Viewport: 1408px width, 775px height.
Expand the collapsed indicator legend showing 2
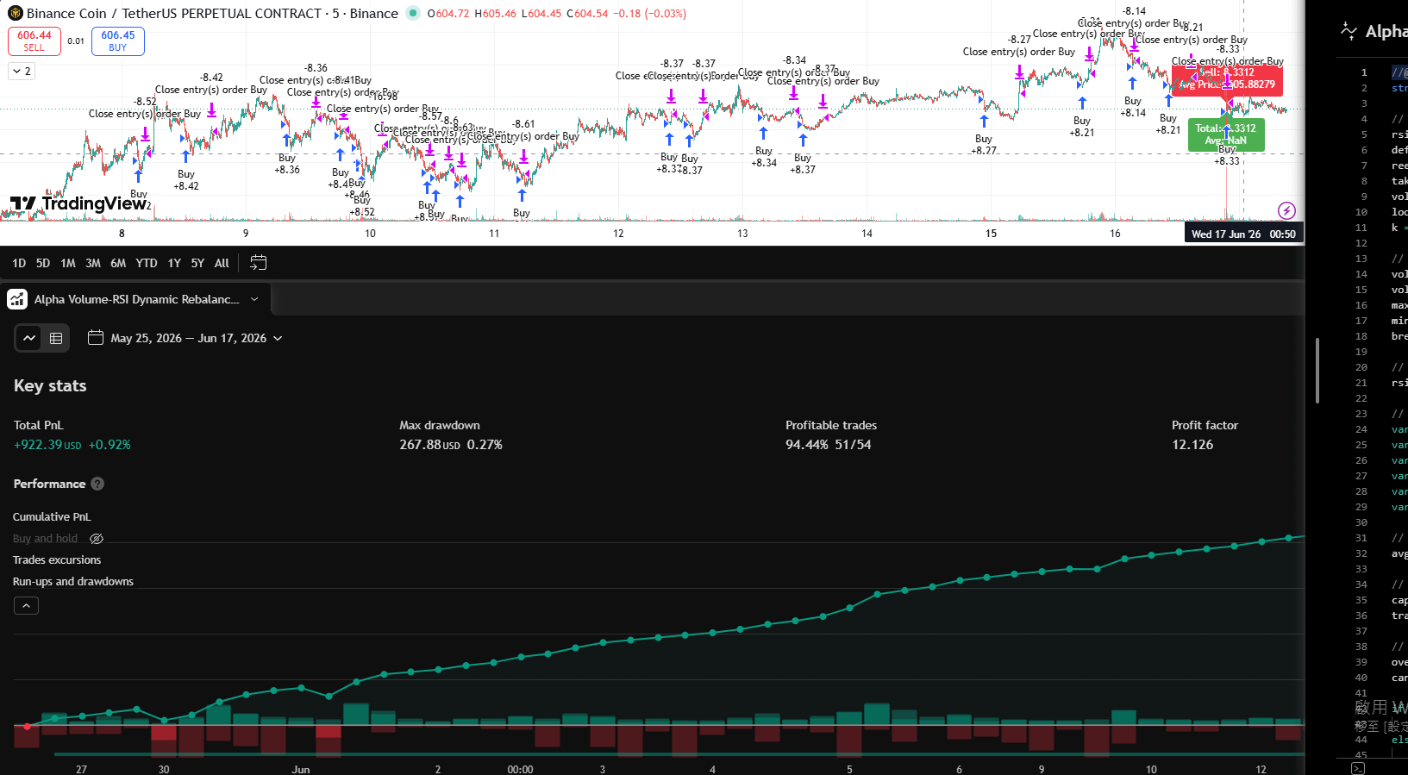click(x=22, y=72)
